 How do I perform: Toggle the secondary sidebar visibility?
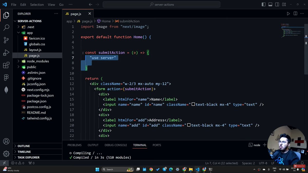point(277,4)
